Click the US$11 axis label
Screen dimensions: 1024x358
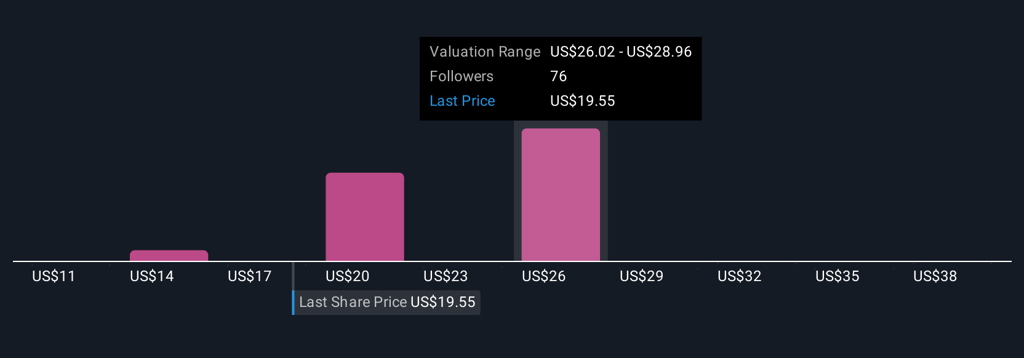(54, 276)
